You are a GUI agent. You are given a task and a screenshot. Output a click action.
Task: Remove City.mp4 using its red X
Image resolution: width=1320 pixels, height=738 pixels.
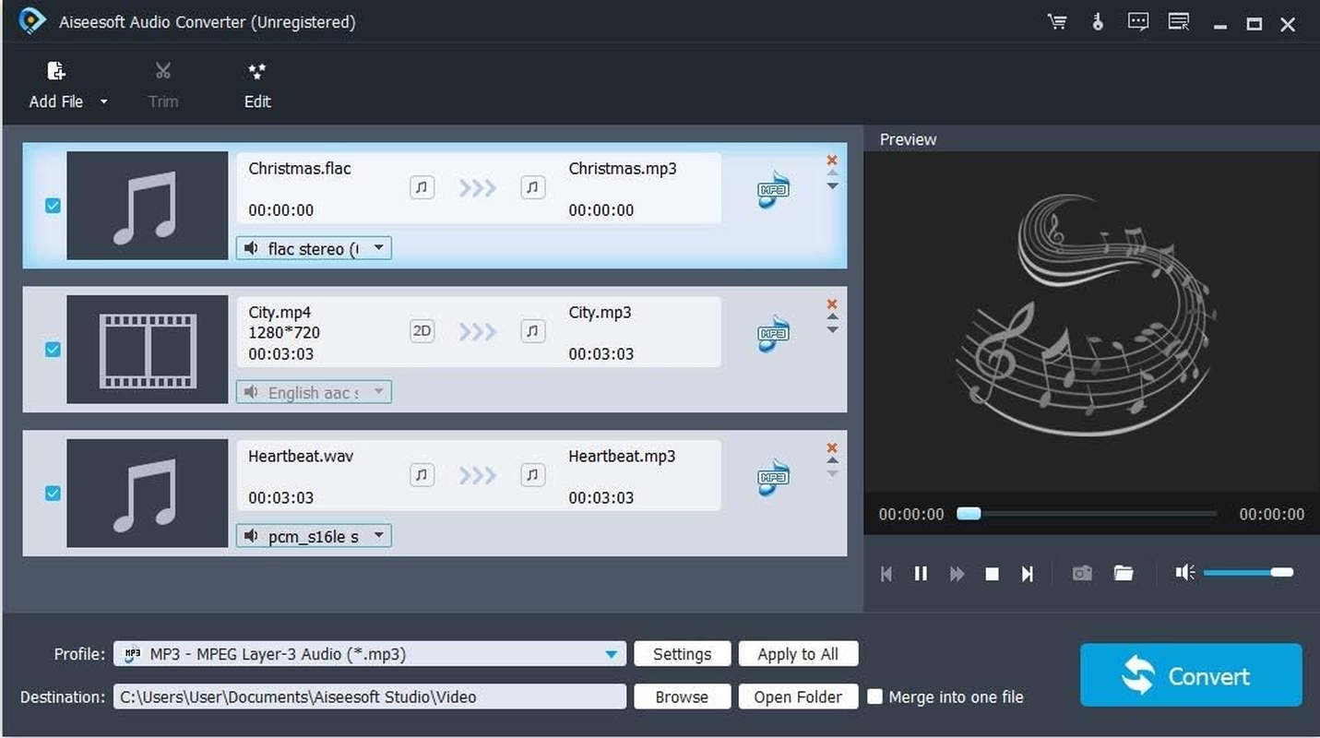tap(831, 304)
